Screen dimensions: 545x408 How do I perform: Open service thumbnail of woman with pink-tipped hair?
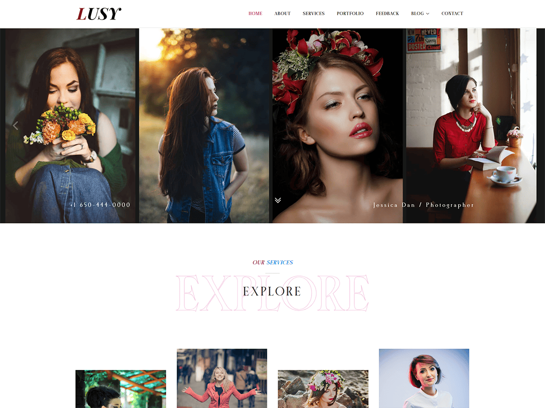tap(424, 378)
